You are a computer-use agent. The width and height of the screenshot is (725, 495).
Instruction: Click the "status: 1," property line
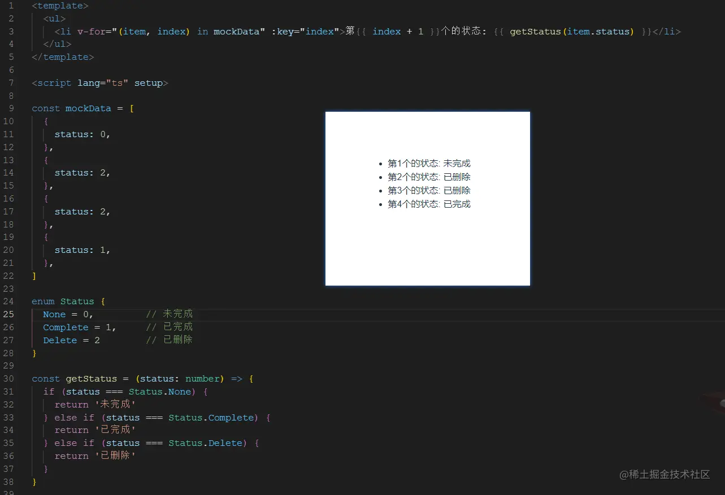coord(83,250)
